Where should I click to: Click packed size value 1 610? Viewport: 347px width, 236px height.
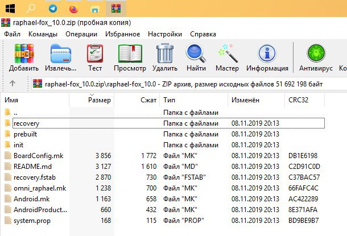(x=149, y=167)
